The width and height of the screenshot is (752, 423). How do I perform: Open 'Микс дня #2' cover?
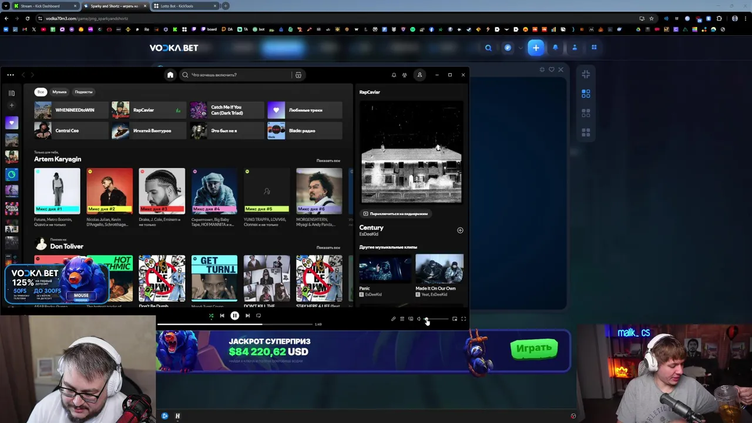(109, 190)
